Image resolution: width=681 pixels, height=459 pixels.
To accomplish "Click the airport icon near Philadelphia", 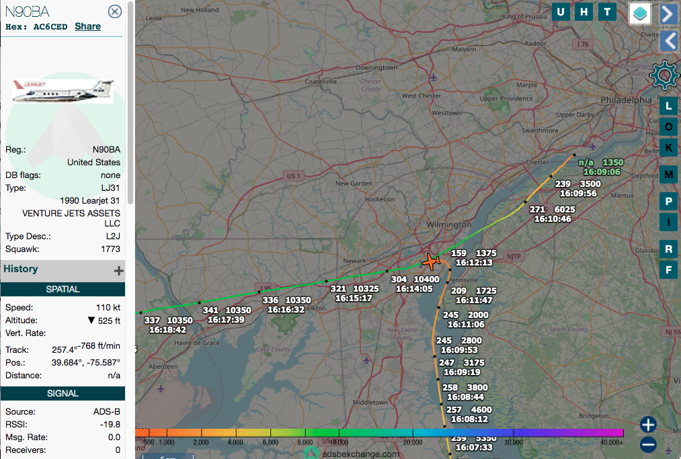I will [x=593, y=146].
